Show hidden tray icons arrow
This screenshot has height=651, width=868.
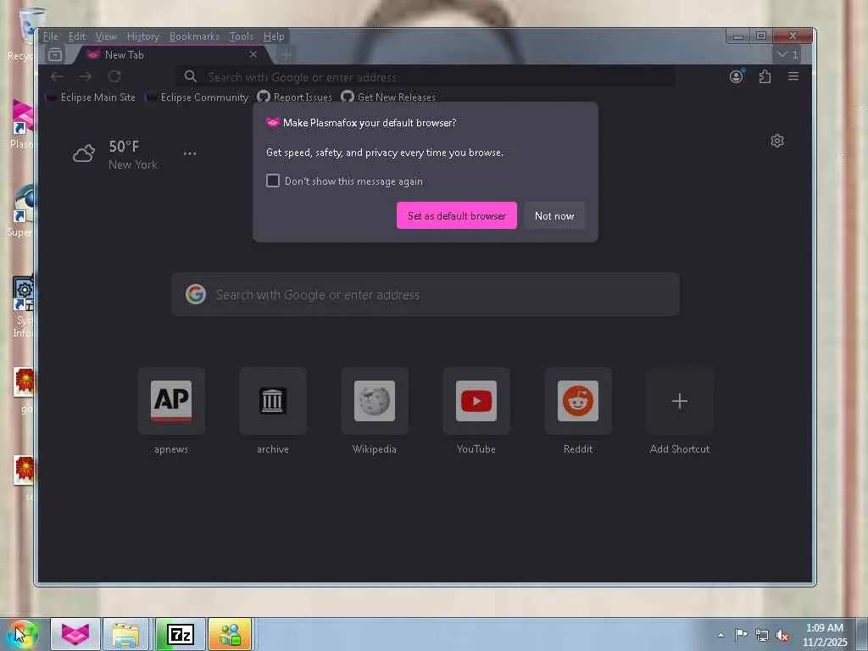click(x=721, y=635)
